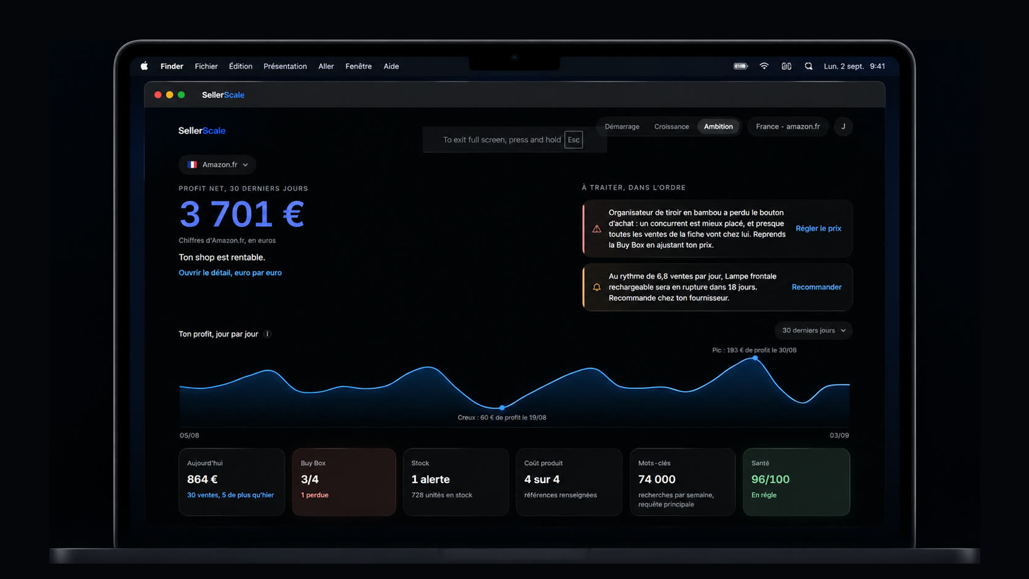The width and height of the screenshot is (1029, 579).
Task: Open the Santé 96/100 card
Action: click(x=796, y=482)
